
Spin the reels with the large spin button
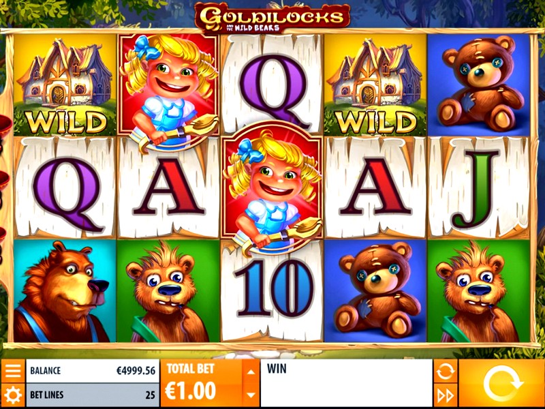point(501,383)
